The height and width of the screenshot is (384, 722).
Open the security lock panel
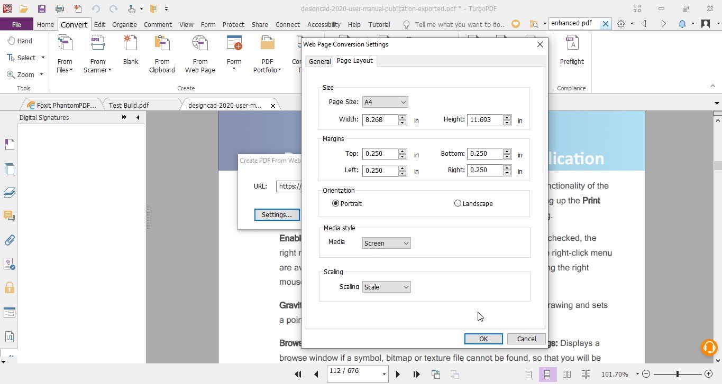pyautogui.click(x=9, y=288)
